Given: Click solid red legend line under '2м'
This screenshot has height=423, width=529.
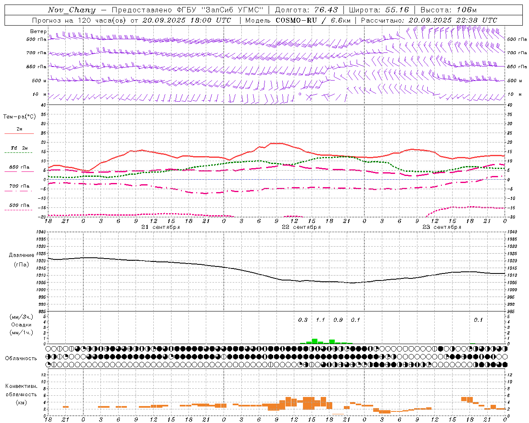Looking at the screenshot, I should click(x=19, y=133).
